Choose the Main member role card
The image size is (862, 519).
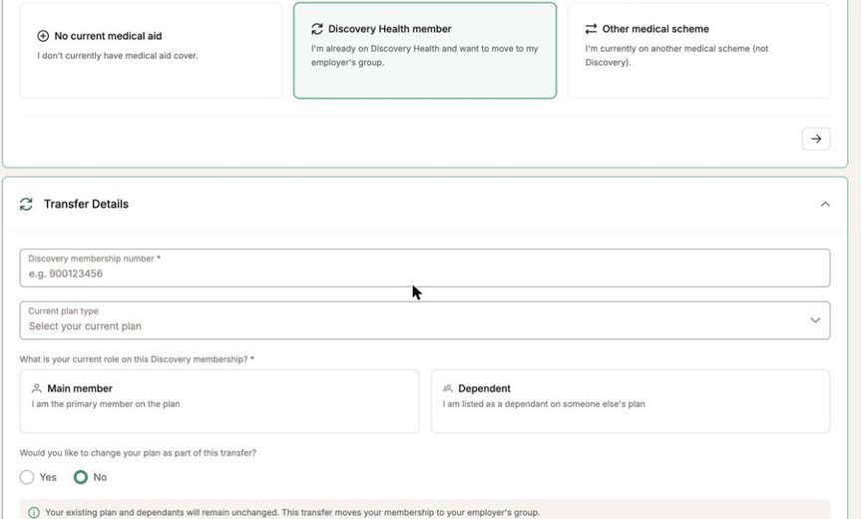click(219, 401)
